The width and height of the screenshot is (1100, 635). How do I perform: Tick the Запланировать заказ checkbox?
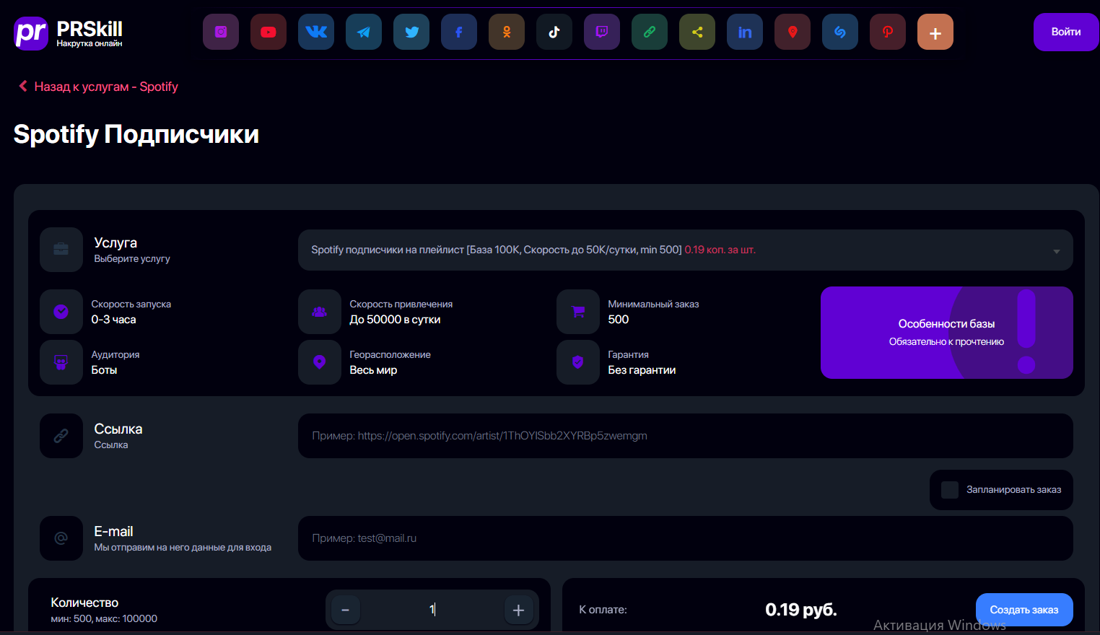(950, 490)
